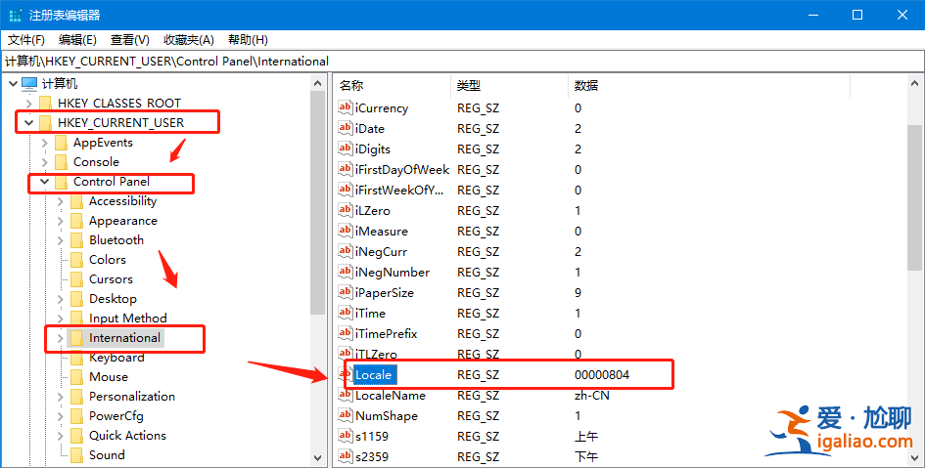The height and width of the screenshot is (468, 925).
Task: Click the registry path address bar
Action: click(x=462, y=62)
